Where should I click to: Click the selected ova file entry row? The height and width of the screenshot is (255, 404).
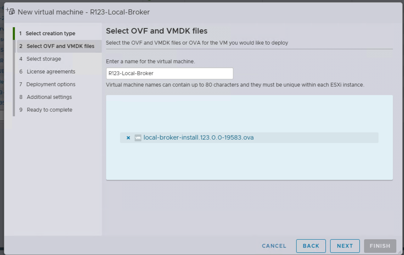249,137
